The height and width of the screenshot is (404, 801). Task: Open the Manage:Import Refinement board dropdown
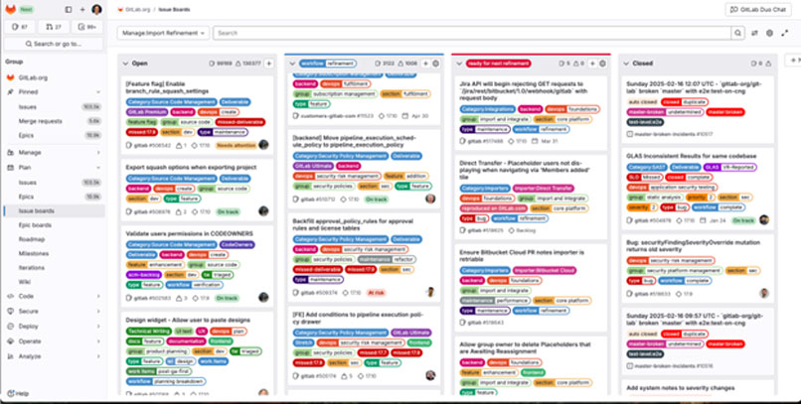tap(163, 33)
